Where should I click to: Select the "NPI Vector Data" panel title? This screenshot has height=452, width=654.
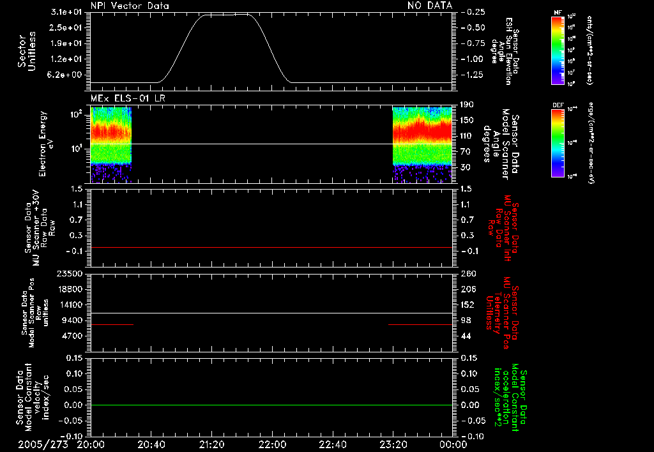tap(130, 6)
